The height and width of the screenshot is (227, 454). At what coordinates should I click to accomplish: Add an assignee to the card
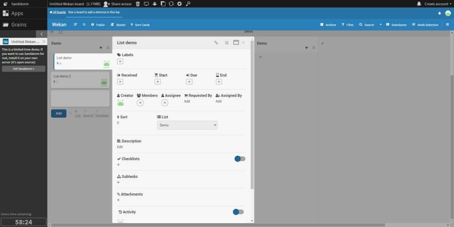(x=164, y=103)
